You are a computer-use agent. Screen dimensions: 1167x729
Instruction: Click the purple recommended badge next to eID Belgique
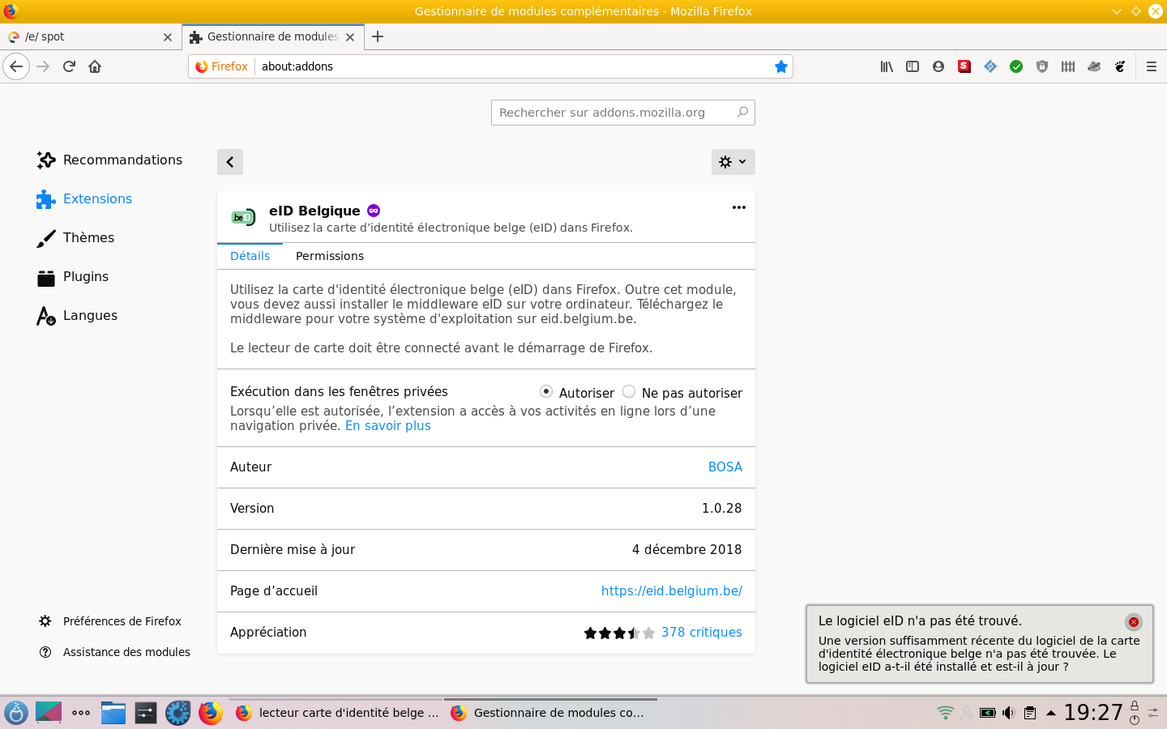pos(374,211)
